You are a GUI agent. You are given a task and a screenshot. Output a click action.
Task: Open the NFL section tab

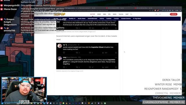point(109,14)
